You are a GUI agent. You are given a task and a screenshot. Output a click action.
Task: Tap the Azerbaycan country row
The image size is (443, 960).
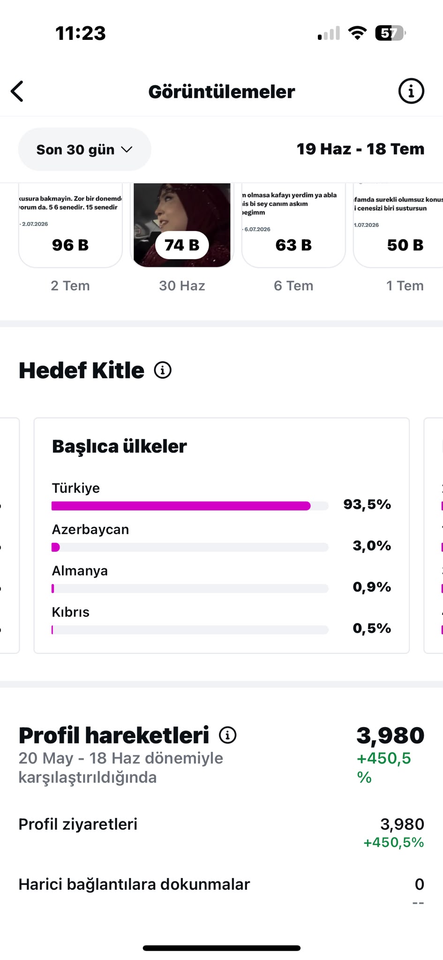click(221, 538)
